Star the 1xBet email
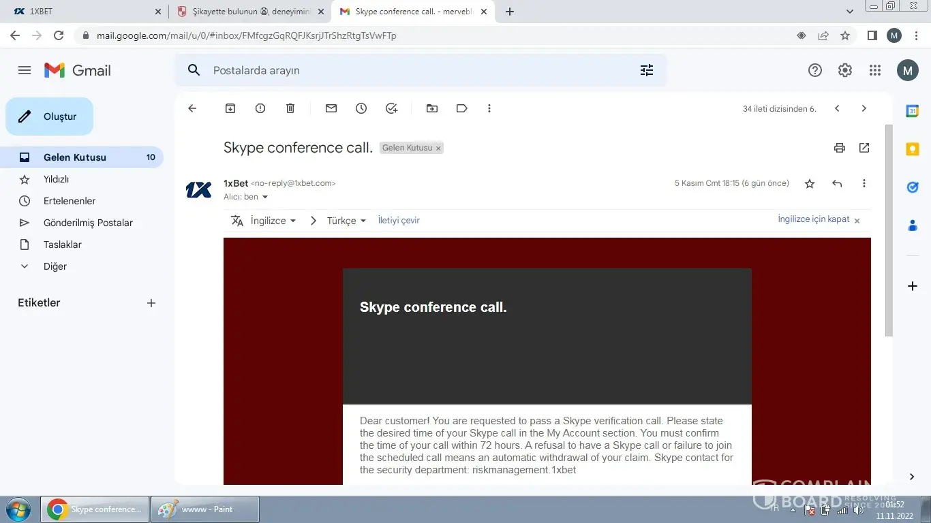The width and height of the screenshot is (931, 523). [810, 183]
